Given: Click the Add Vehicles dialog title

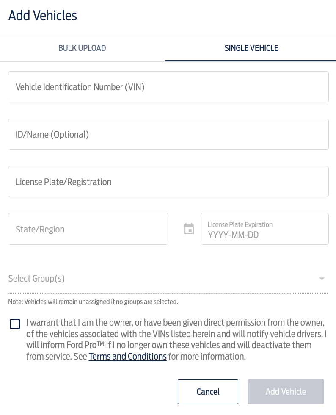Looking at the screenshot, I should 42,16.
